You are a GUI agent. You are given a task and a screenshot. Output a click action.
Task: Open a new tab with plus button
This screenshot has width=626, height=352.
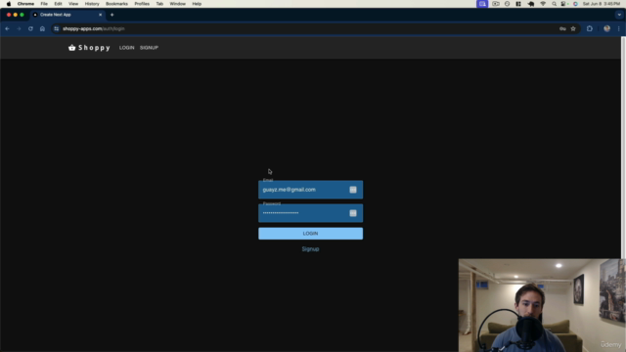pyautogui.click(x=112, y=15)
